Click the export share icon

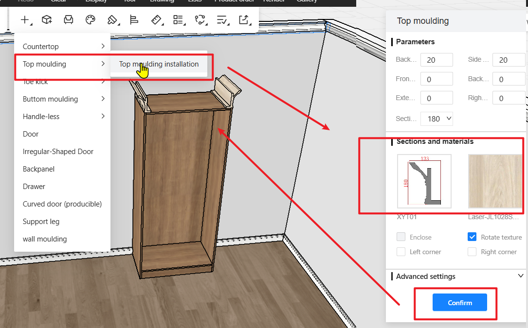click(x=244, y=20)
